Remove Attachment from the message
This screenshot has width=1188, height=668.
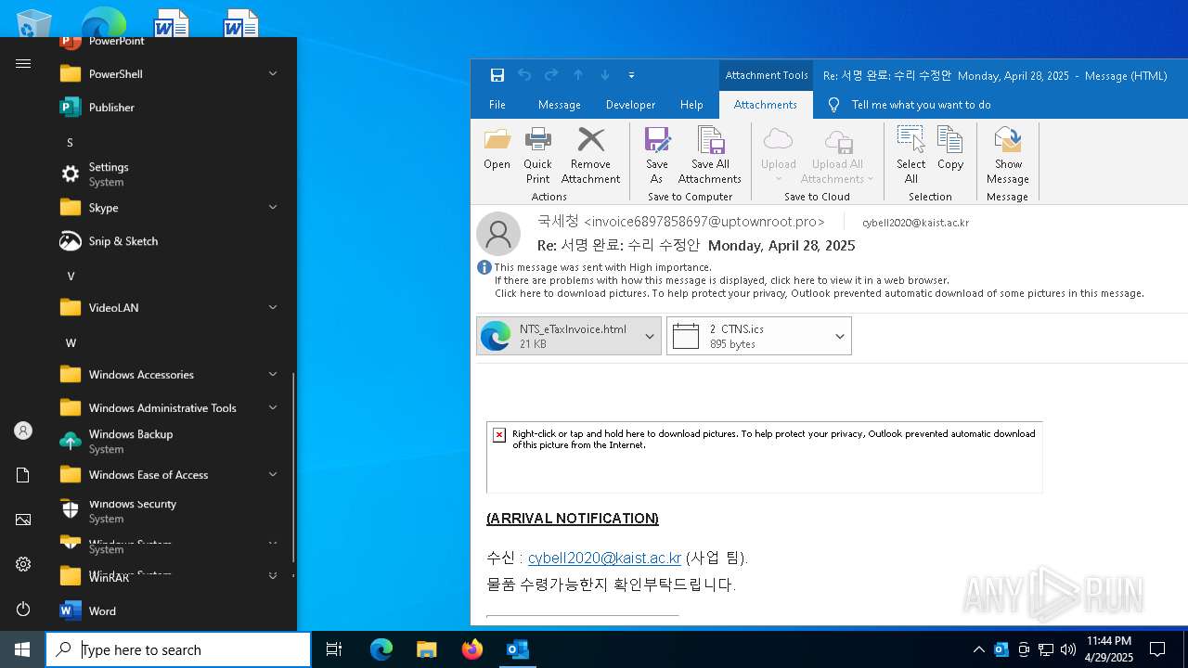pyautogui.click(x=590, y=156)
